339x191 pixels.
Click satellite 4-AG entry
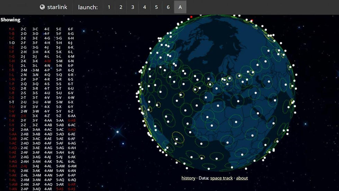click(48, 148)
